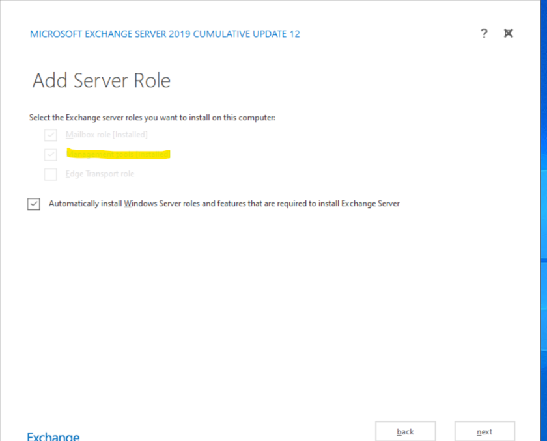The image size is (547, 441).
Task: Click the 'Mailbox role [Installed]' label
Action: click(106, 135)
